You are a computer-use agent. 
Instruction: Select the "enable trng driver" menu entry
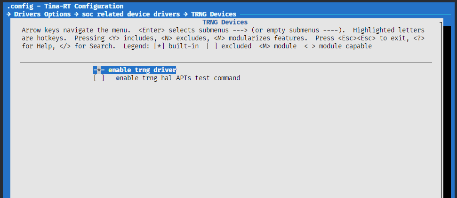(142, 70)
